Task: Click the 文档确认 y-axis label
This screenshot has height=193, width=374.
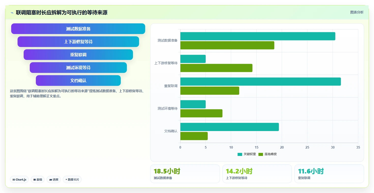Action: [x=171, y=131]
